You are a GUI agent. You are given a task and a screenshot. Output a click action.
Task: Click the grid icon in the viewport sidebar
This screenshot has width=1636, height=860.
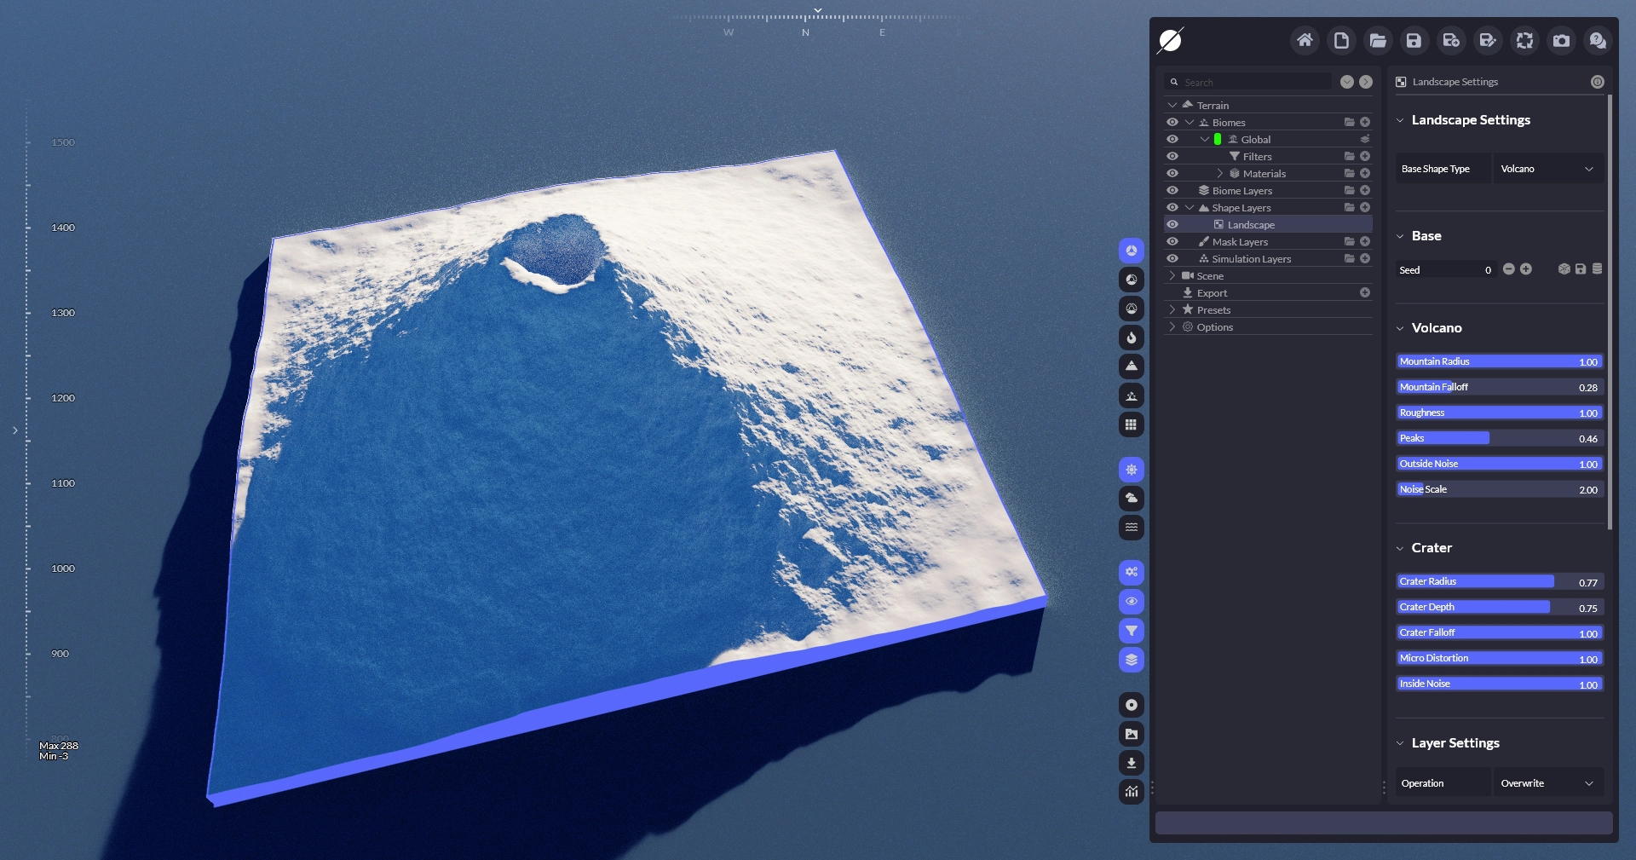[1131, 424]
